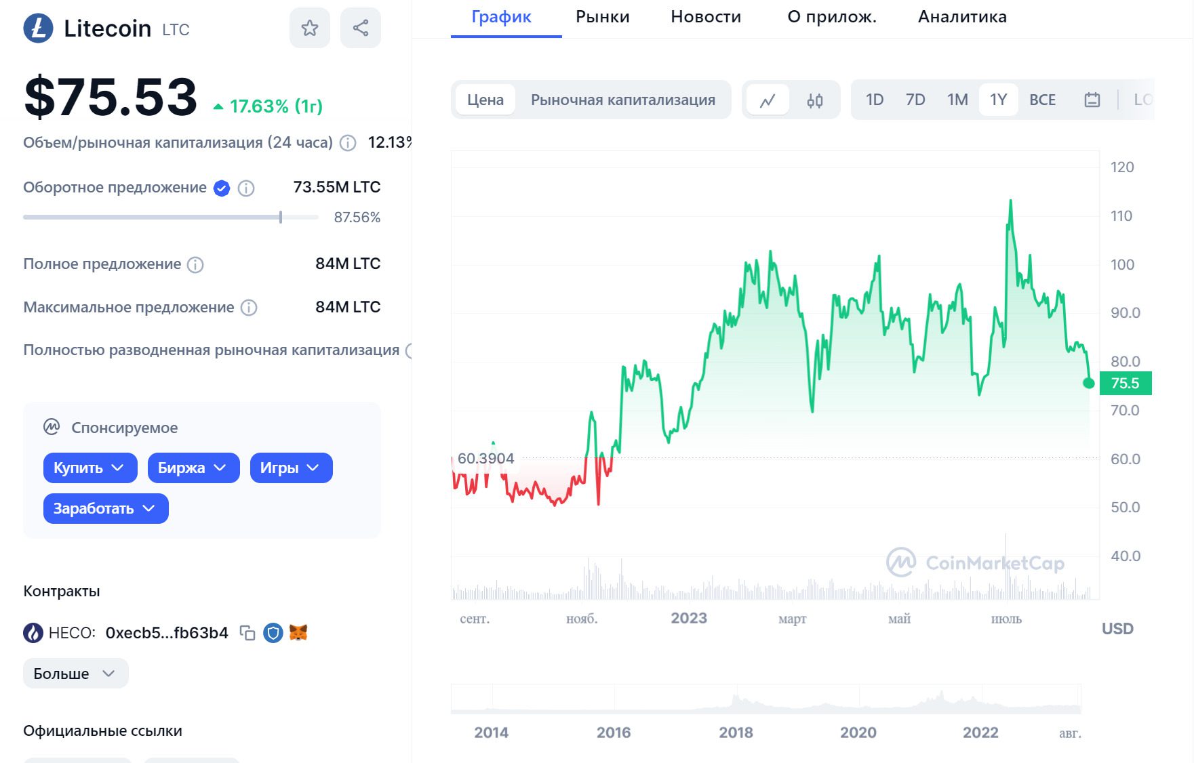This screenshot has width=1194, height=763.
Task: Click the Официальные ссылки heading
Action: click(102, 731)
